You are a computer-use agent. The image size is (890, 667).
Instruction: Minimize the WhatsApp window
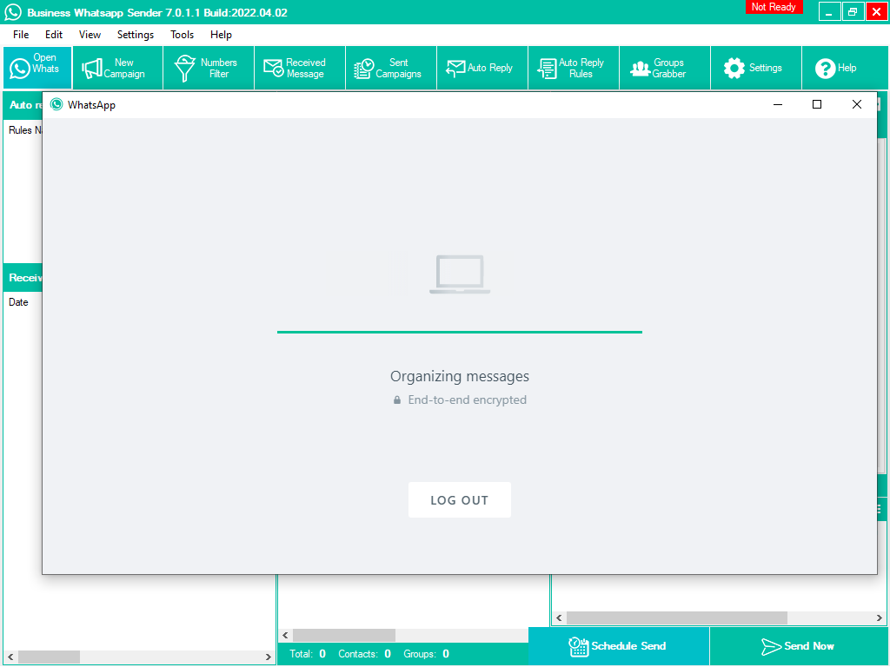click(778, 104)
